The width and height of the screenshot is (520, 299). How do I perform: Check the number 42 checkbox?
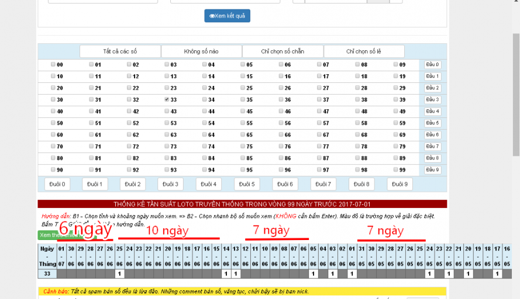click(129, 112)
